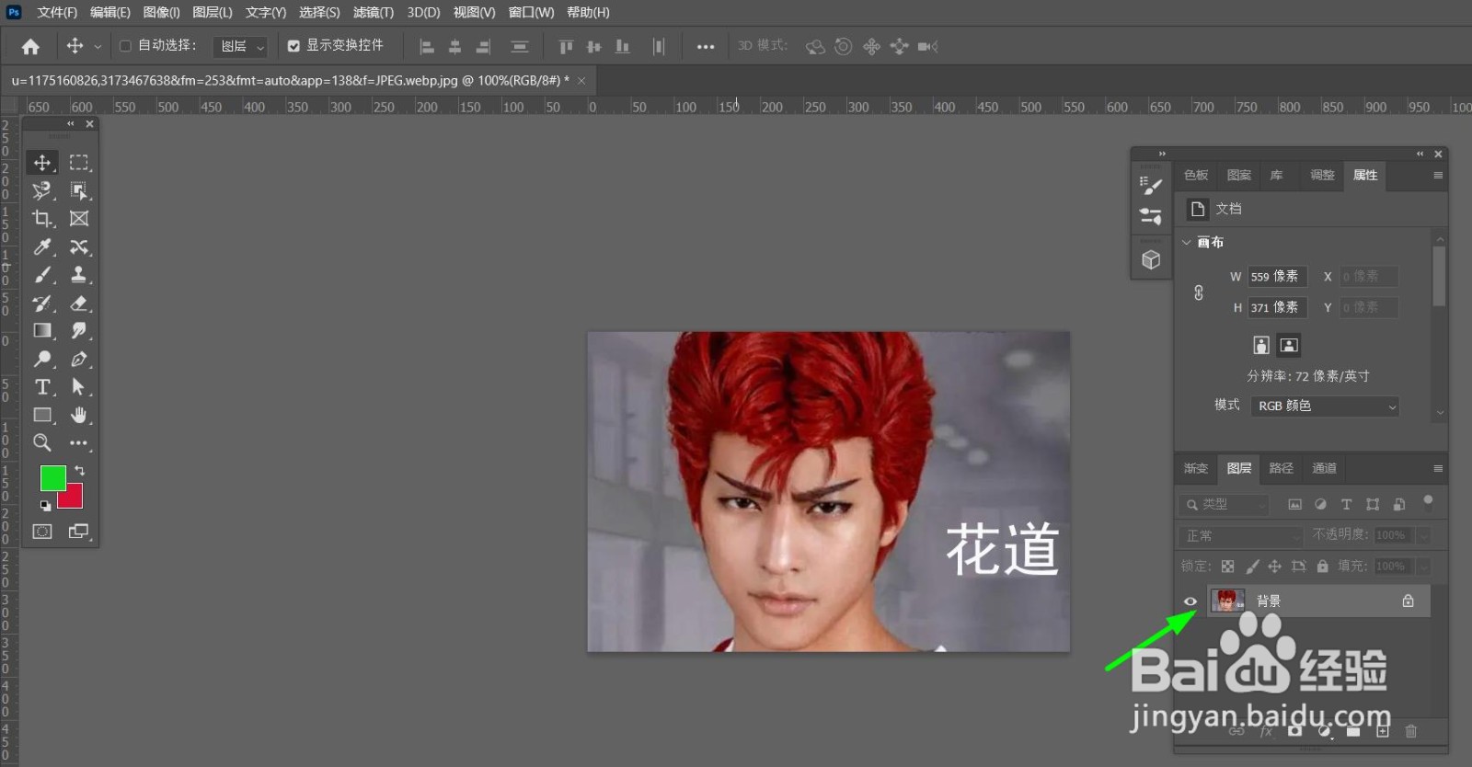Open the 3D collapsed panel cube icon
Screen dimensions: 1472x767
point(1151,260)
